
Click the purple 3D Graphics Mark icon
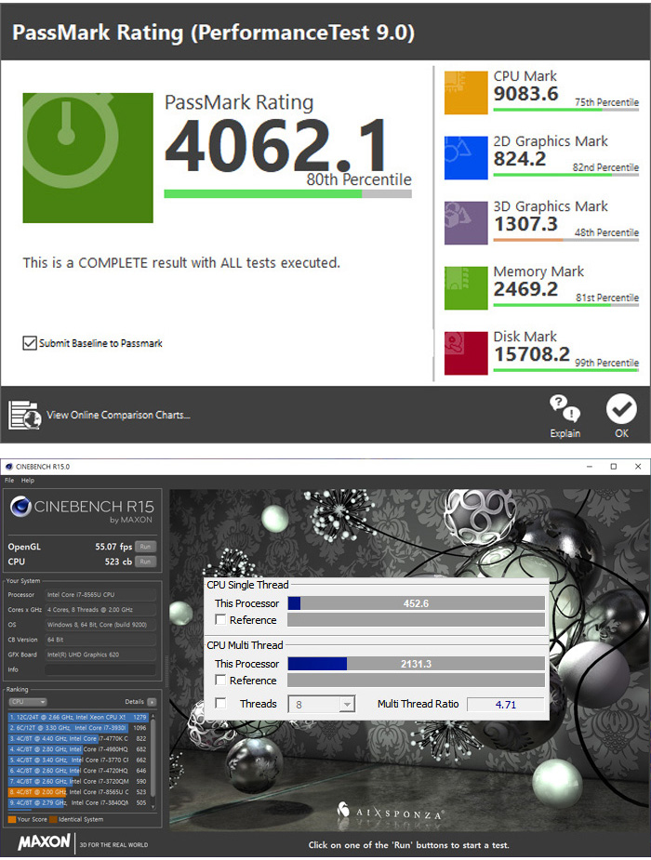[x=466, y=223]
